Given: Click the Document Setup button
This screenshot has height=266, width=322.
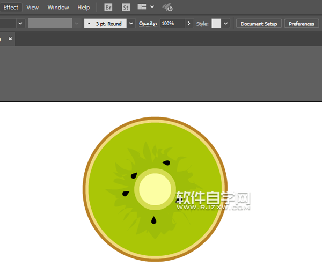Looking at the screenshot, I should coord(259,24).
